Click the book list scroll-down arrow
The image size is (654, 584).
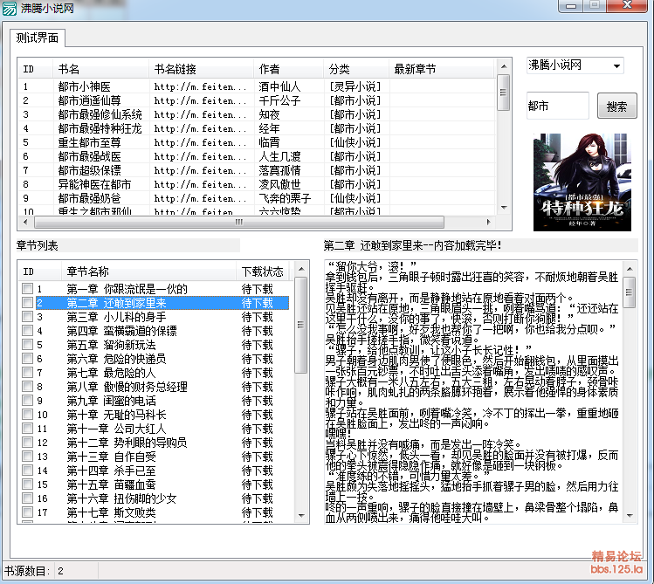point(504,208)
